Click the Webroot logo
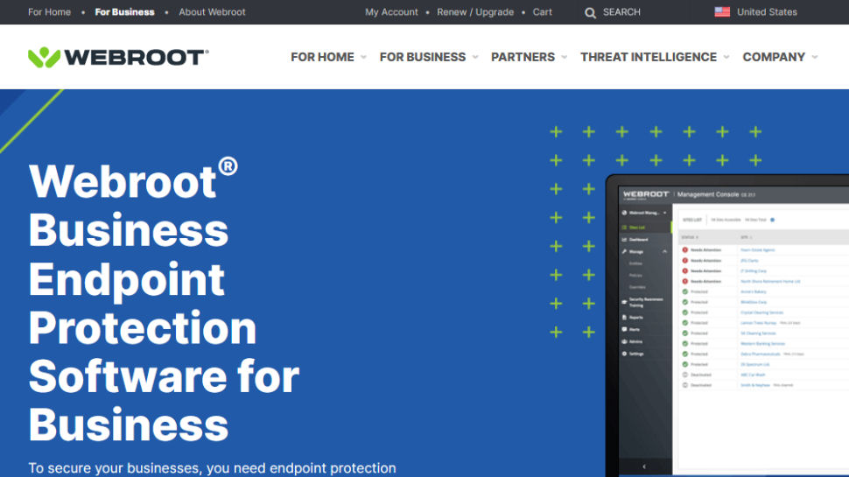849x477 pixels. (118, 57)
